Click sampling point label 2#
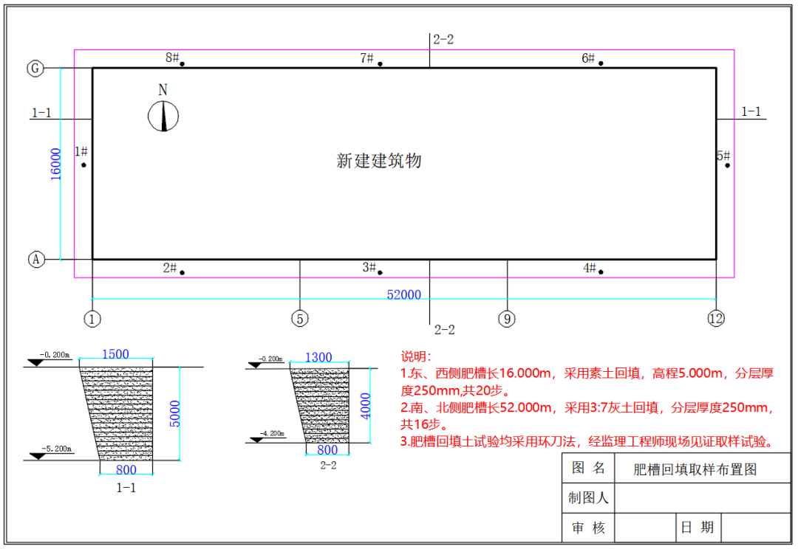 coord(170,267)
